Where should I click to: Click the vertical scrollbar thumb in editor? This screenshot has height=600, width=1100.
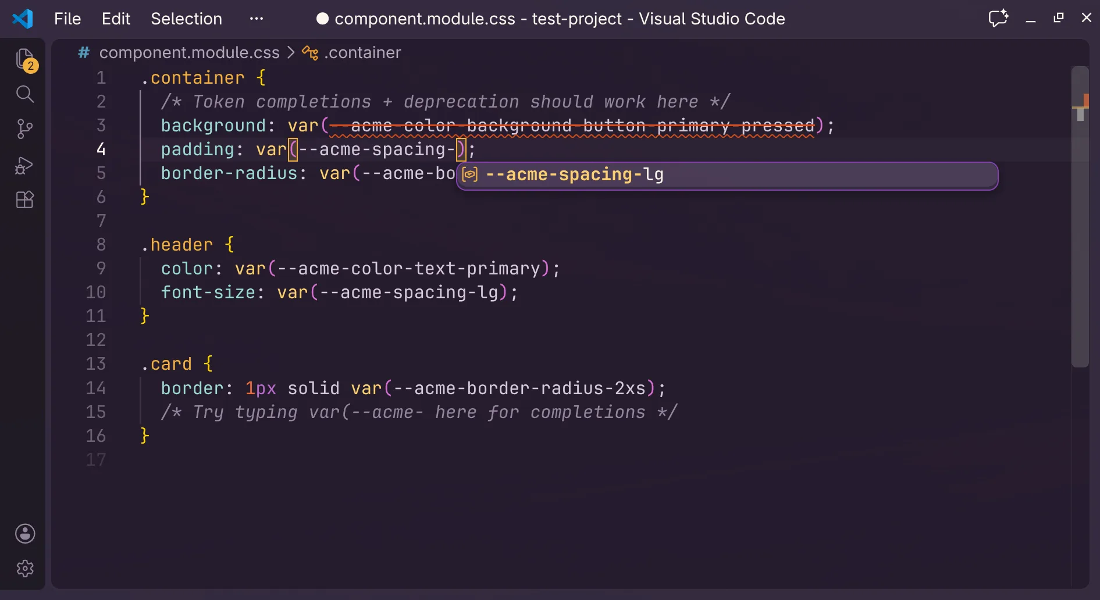coord(1080,217)
